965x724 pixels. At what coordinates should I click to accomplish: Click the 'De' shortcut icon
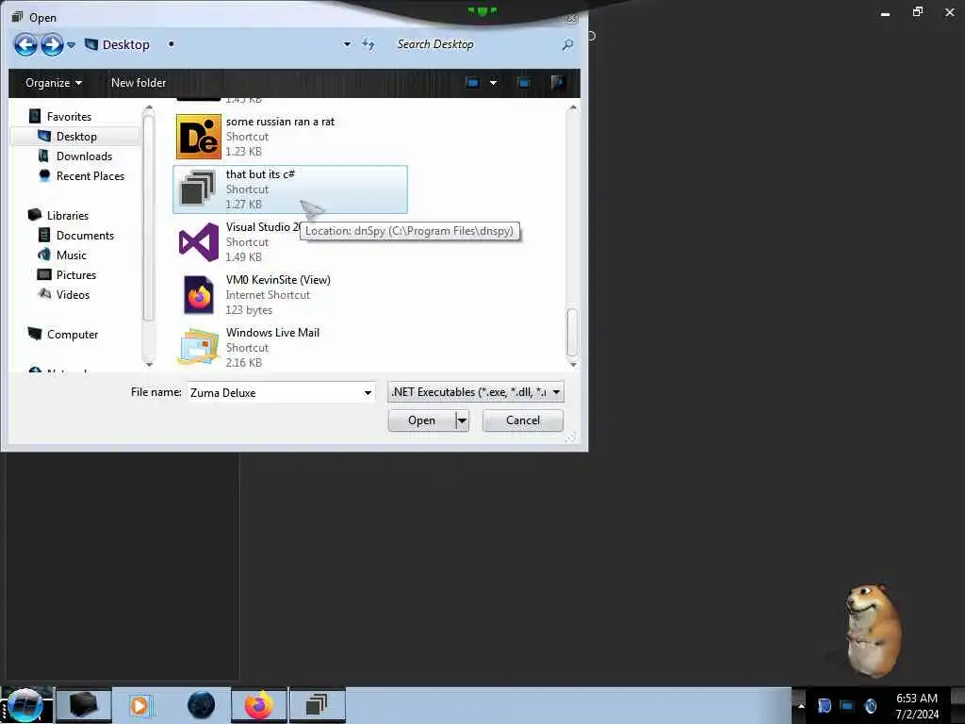199,137
